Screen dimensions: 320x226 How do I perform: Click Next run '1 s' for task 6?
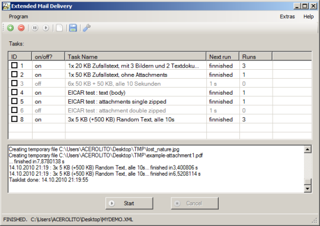pos(213,111)
